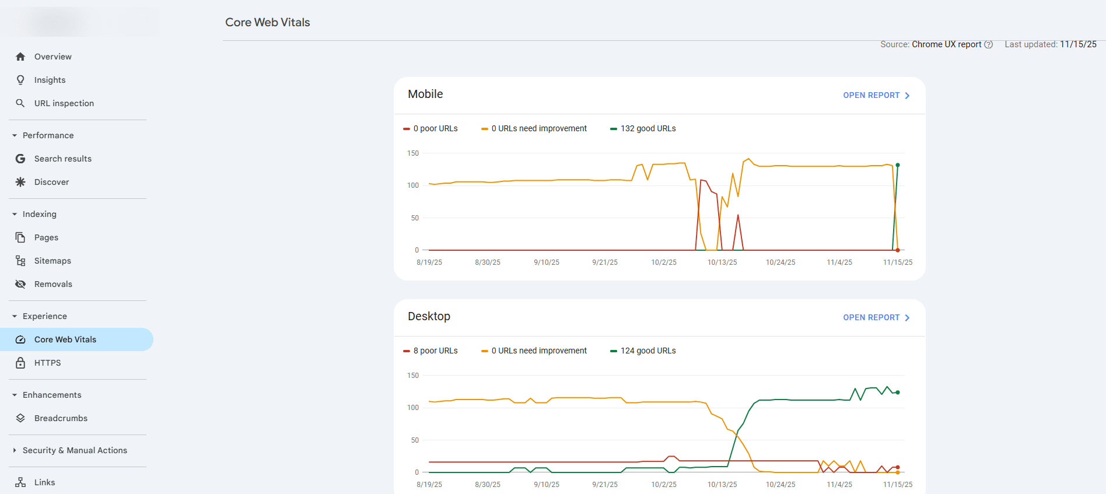The width and height of the screenshot is (1106, 494).
Task: Collapse the Indexing section
Action: 15,214
